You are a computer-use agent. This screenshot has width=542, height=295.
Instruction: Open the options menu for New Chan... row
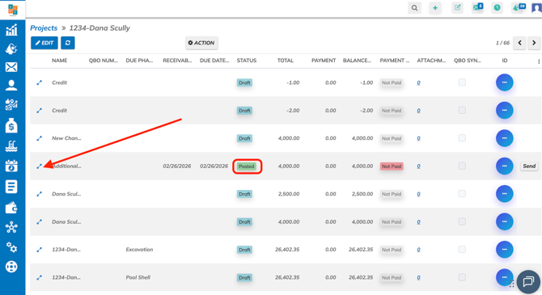point(504,138)
